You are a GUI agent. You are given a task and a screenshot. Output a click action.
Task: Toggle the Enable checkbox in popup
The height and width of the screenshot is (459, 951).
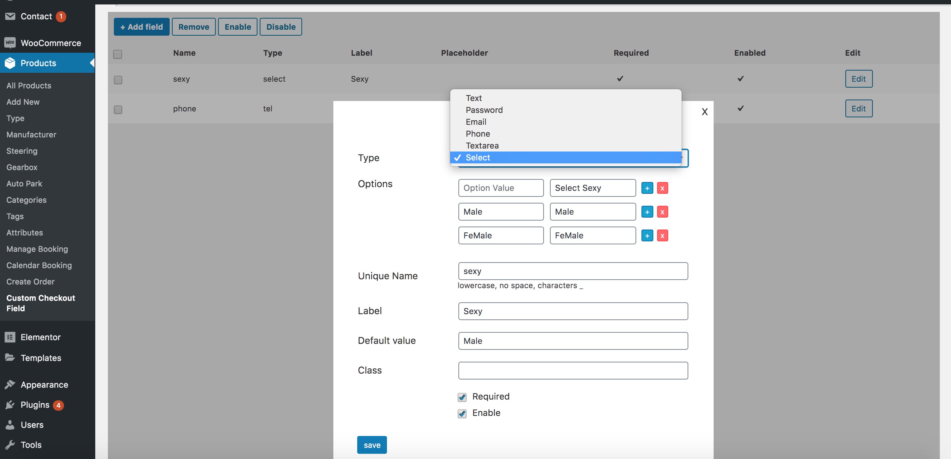(462, 413)
